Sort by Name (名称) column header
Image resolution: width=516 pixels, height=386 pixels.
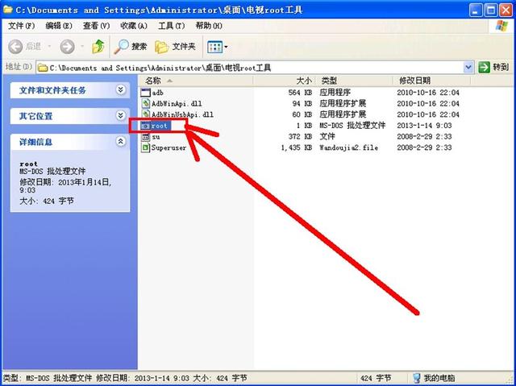tap(195, 81)
